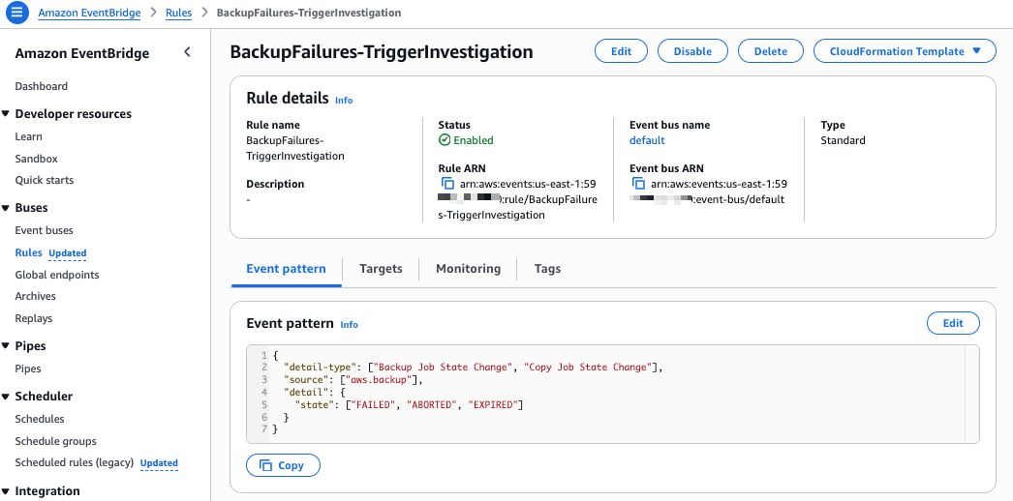Switch to the Tags tab
Screen dimensions: 1013x501
pos(547,268)
